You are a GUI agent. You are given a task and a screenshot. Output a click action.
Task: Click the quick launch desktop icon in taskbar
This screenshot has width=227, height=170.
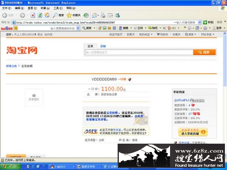[38, 167]
